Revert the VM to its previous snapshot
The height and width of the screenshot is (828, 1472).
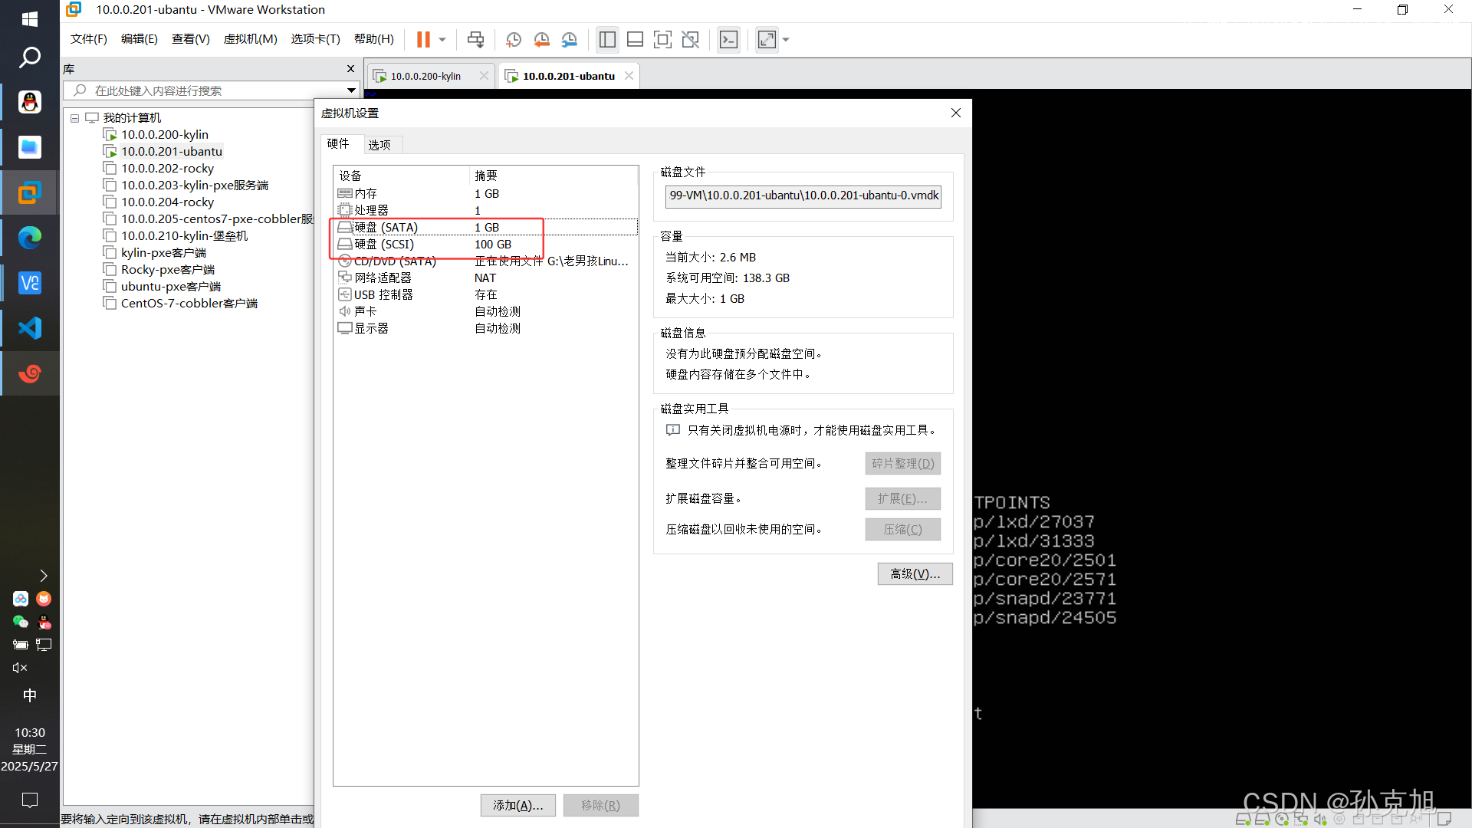tap(541, 39)
